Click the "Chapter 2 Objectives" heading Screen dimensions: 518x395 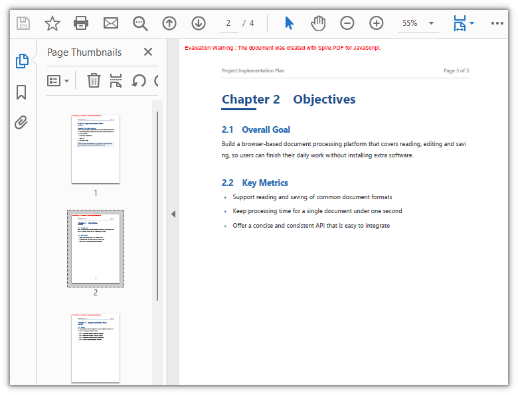tap(288, 100)
